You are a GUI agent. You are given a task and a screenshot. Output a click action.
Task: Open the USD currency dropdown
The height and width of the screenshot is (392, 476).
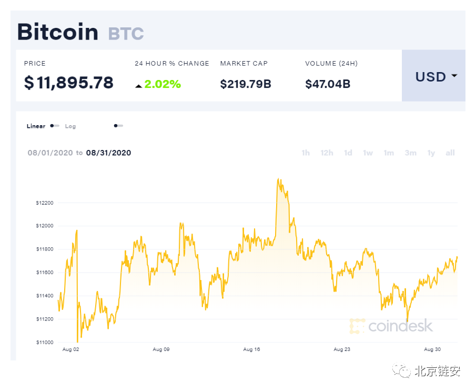433,76
